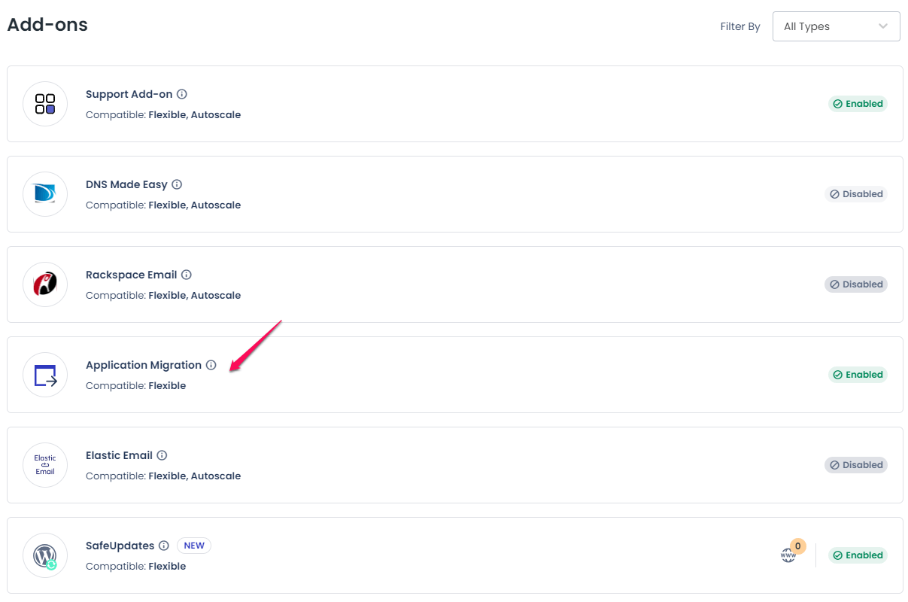908x602 pixels.
Task: Open the All Types filter dropdown
Action: 837,26
